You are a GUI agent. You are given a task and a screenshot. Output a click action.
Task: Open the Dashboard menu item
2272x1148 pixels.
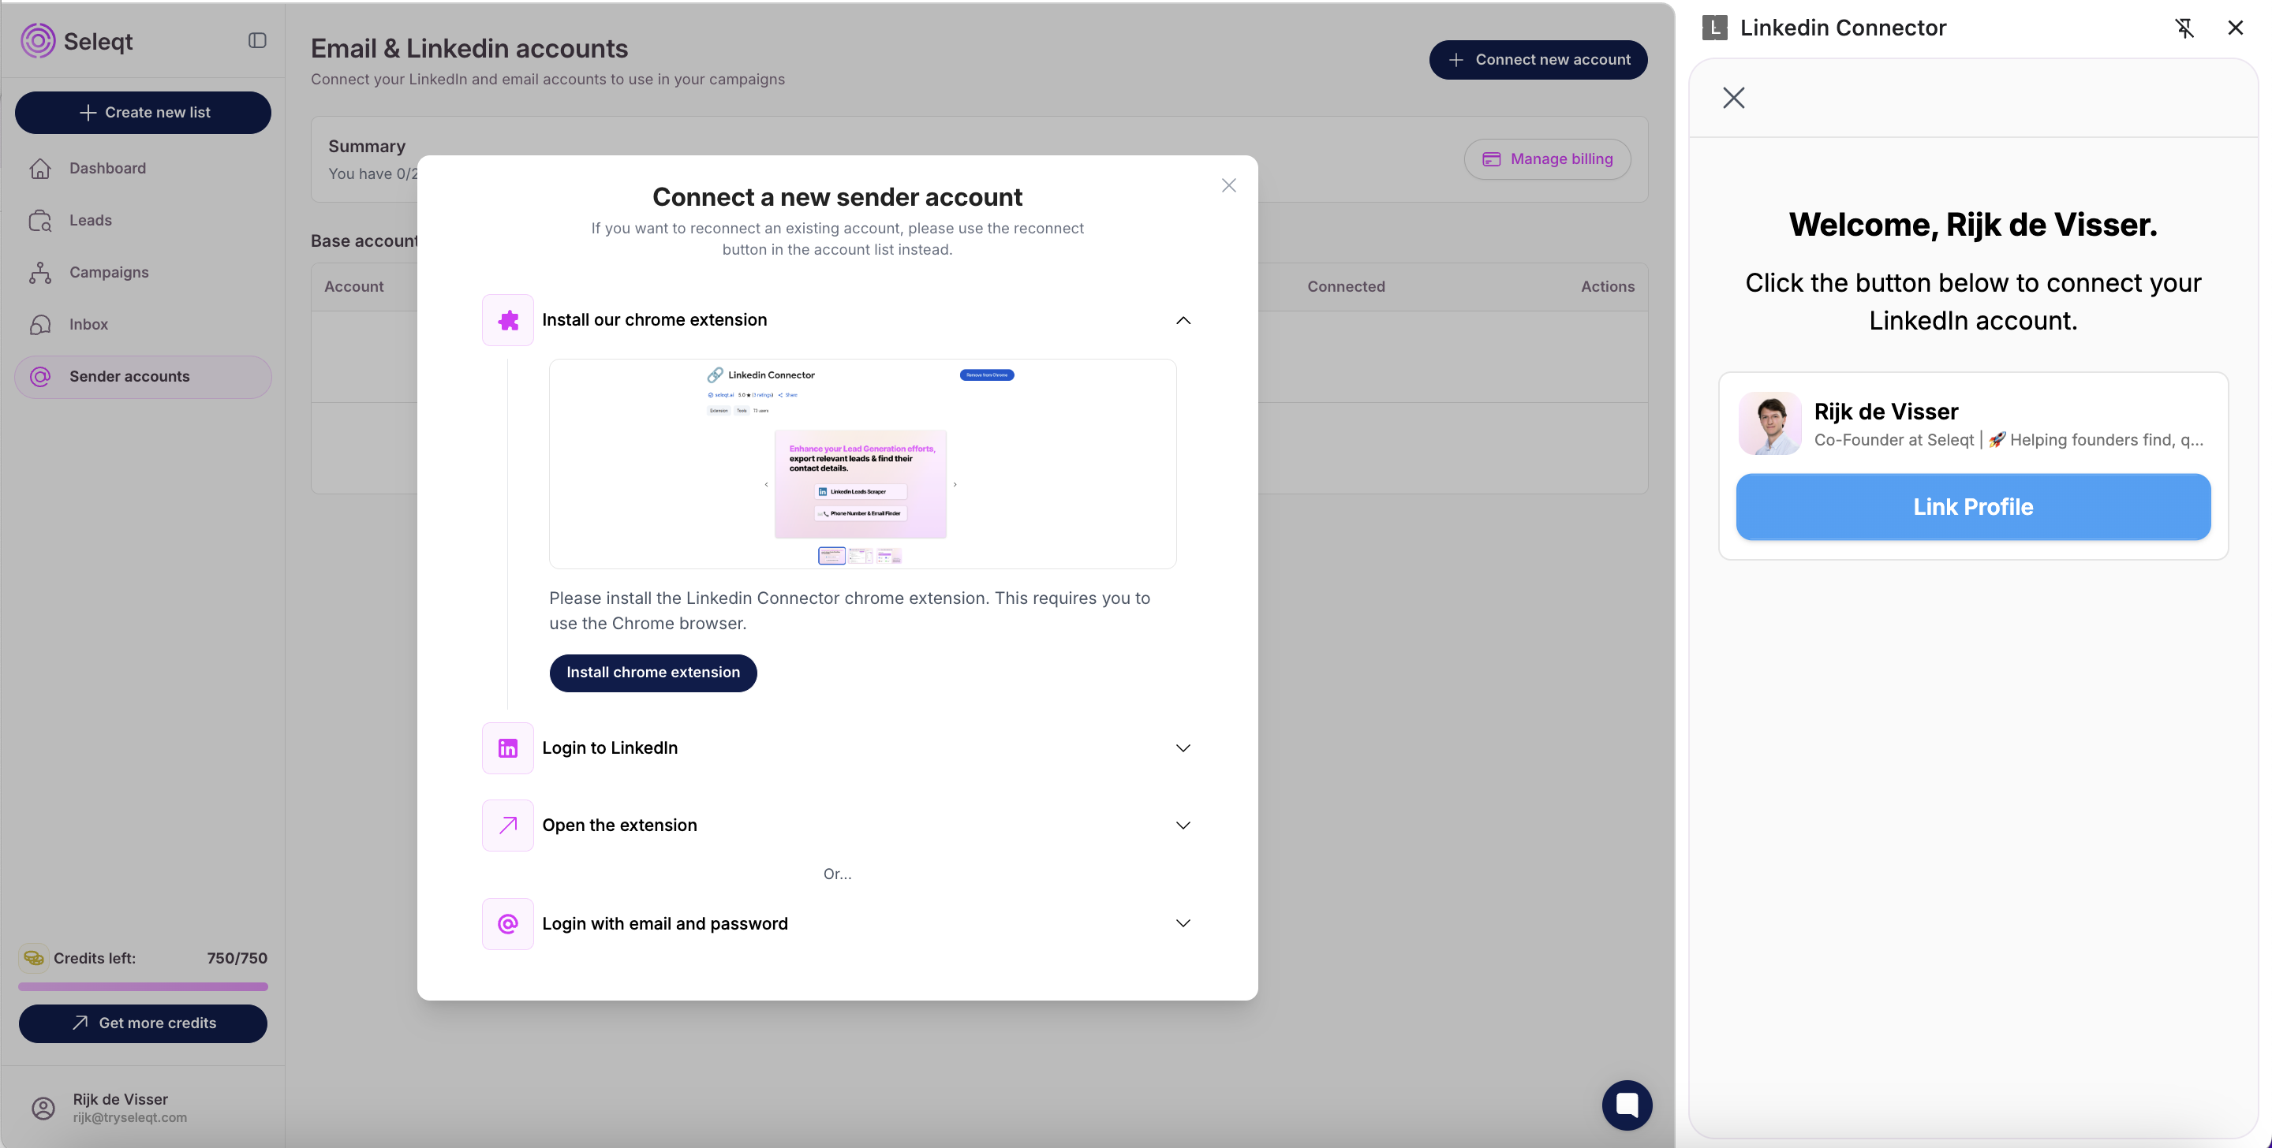click(143, 169)
